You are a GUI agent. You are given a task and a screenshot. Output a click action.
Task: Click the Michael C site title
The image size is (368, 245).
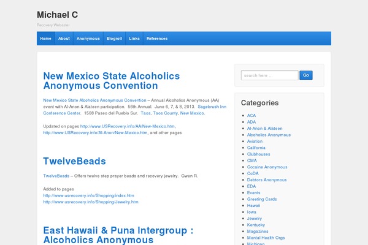pos(57,15)
